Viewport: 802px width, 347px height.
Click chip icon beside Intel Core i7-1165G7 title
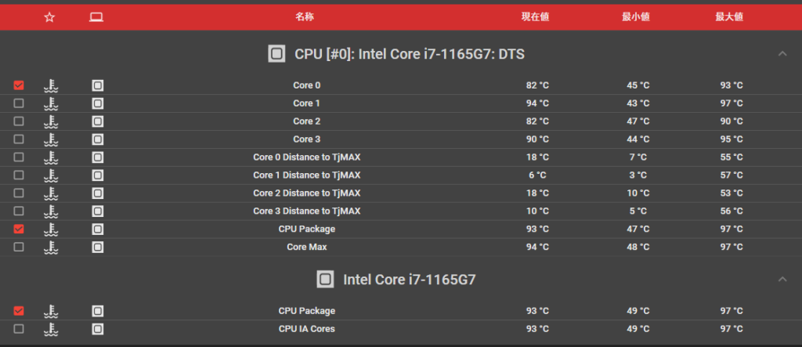(x=324, y=280)
